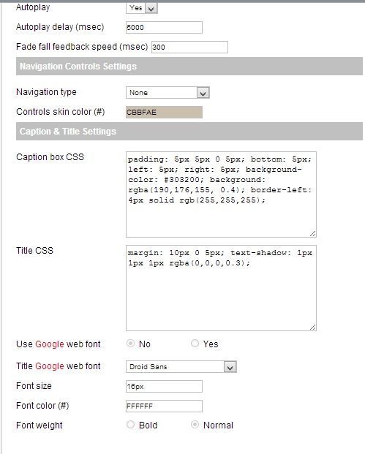The width and height of the screenshot is (365, 454).
Task: Click the Controls skin color CBBFAE swatch
Action: pos(164,113)
